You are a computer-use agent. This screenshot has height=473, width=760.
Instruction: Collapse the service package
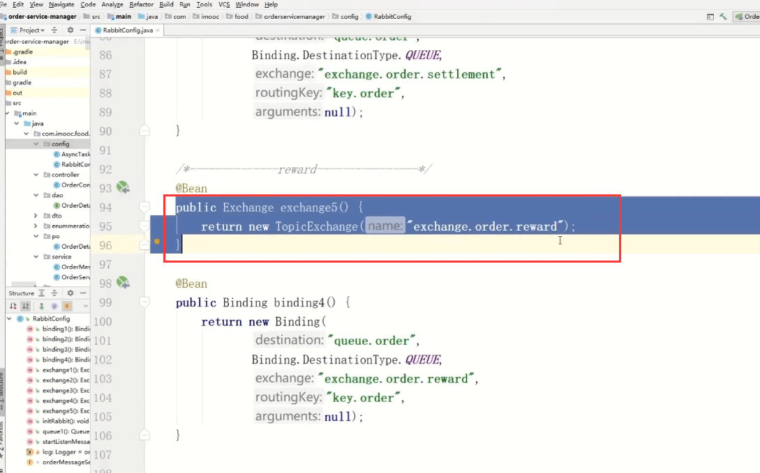tap(36, 256)
